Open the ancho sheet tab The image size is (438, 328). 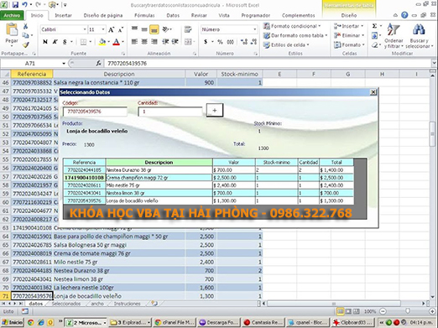tap(97, 304)
